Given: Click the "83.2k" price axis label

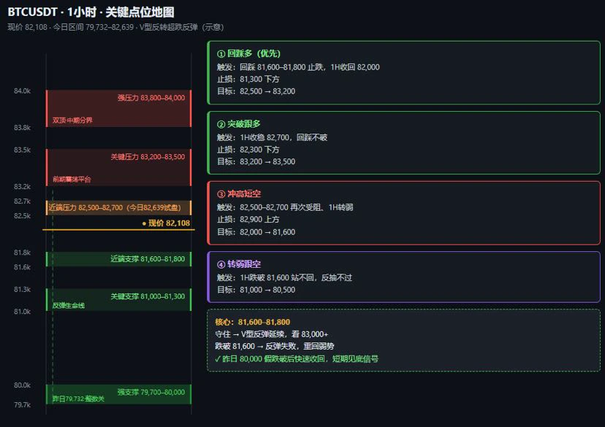Looking at the screenshot, I should click(x=22, y=187).
